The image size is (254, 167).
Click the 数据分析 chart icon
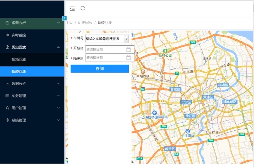click(x=7, y=84)
